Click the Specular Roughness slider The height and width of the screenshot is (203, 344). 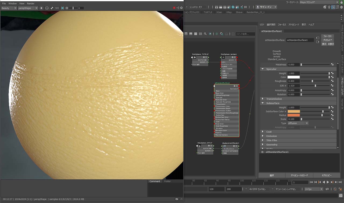pos(315,81)
